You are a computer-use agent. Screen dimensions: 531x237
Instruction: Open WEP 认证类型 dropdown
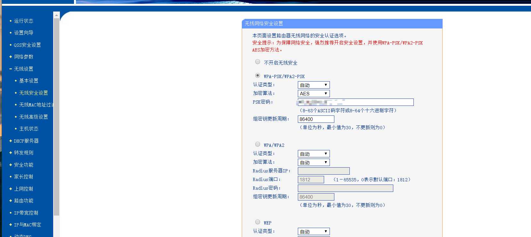(x=314, y=232)
